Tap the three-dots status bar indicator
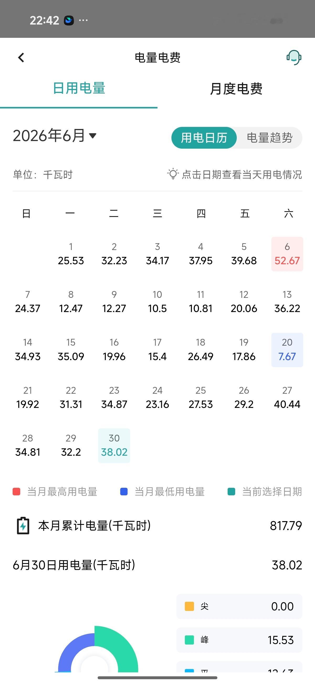315x685 pixels. pyautogui.click(x=83, y=20)
